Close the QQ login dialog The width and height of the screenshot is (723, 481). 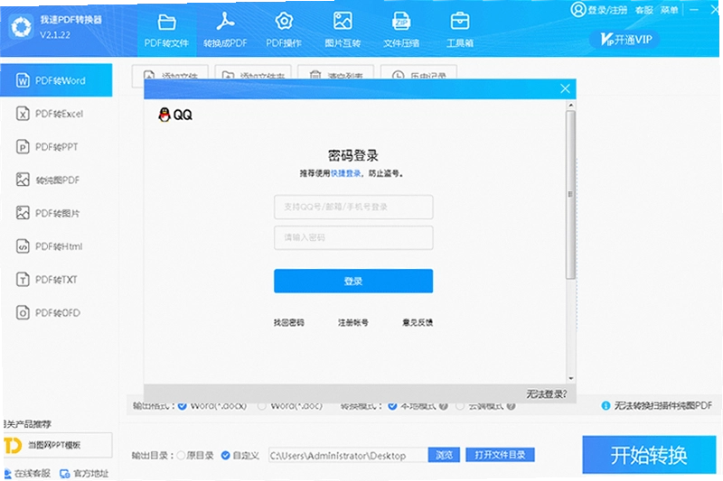[x=565, y=88]
